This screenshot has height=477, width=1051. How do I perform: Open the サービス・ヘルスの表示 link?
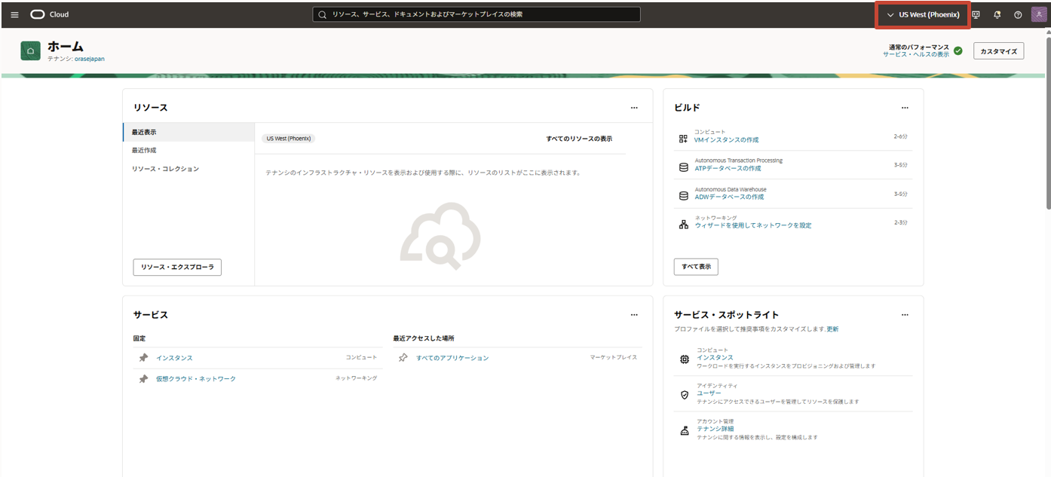tap(916, 55)
